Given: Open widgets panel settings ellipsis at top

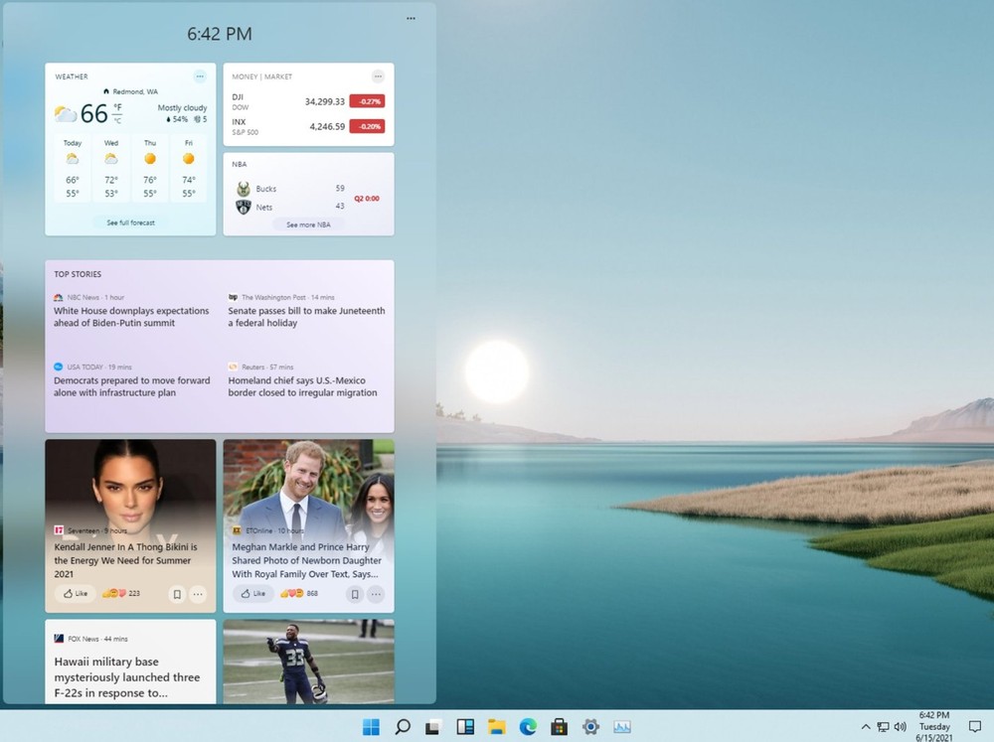Looking at the screenshot, I should [411, 18].
